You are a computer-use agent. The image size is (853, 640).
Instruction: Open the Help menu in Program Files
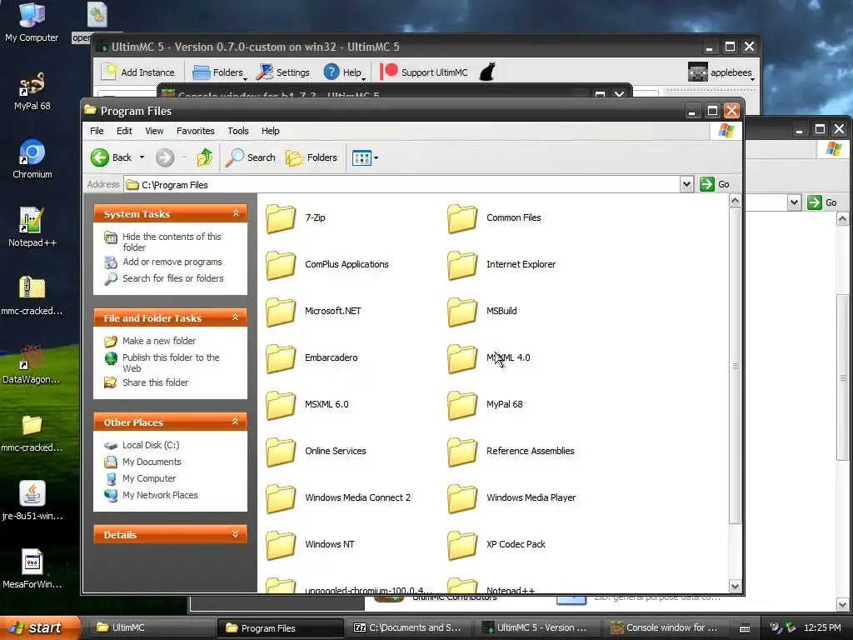click(271, 131)
